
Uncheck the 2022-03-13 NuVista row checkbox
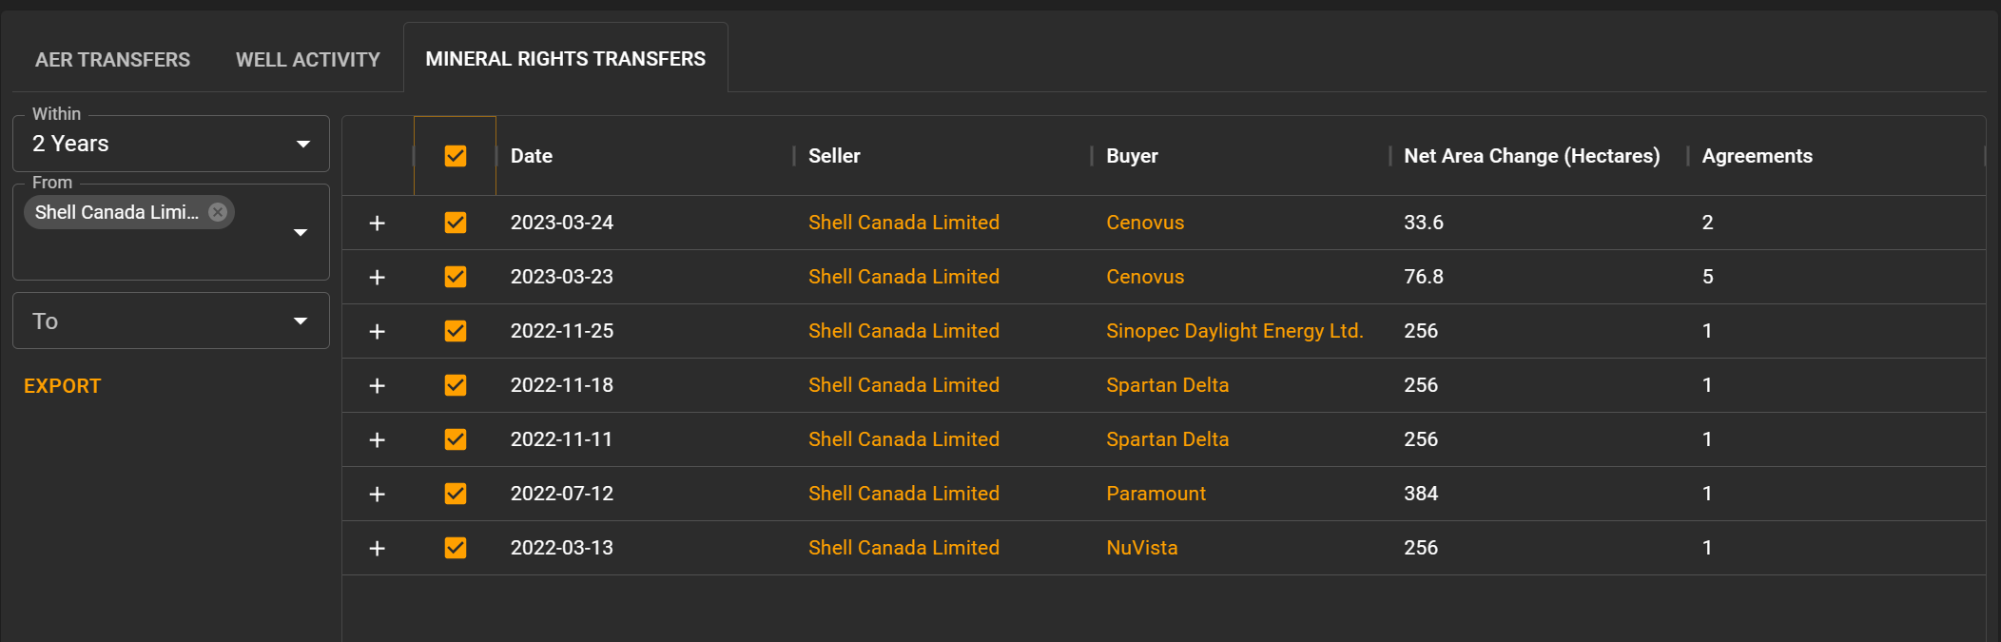click(x=455, y=548)
